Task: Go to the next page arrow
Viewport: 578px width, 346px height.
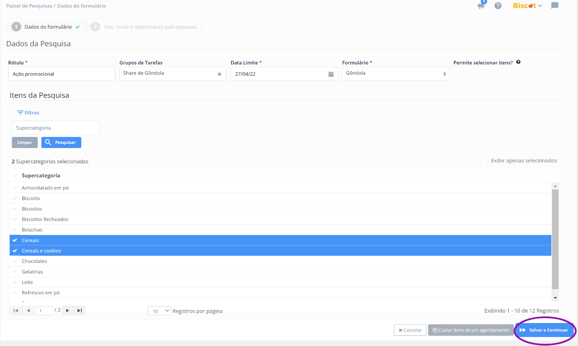Action: click(x=68, y=310)
